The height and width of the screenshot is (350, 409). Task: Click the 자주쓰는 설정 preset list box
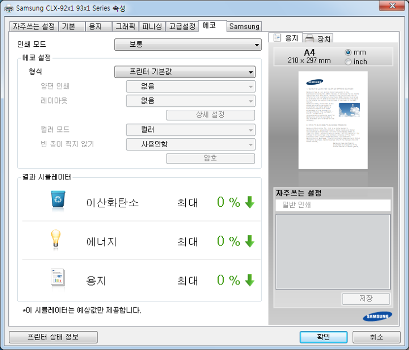click(x=333, y=252)
